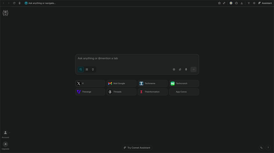Open the sources globe icon in search box

tap(174, 70)
